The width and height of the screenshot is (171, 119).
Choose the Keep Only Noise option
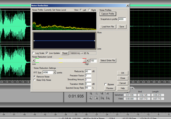34,80
